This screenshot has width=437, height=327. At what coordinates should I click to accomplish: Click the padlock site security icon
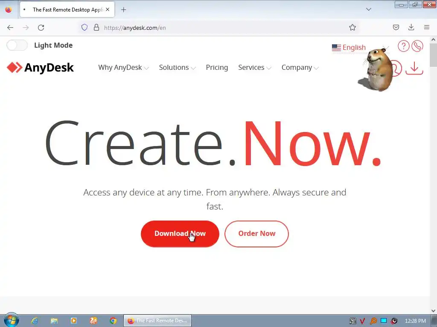coord(96,27)
